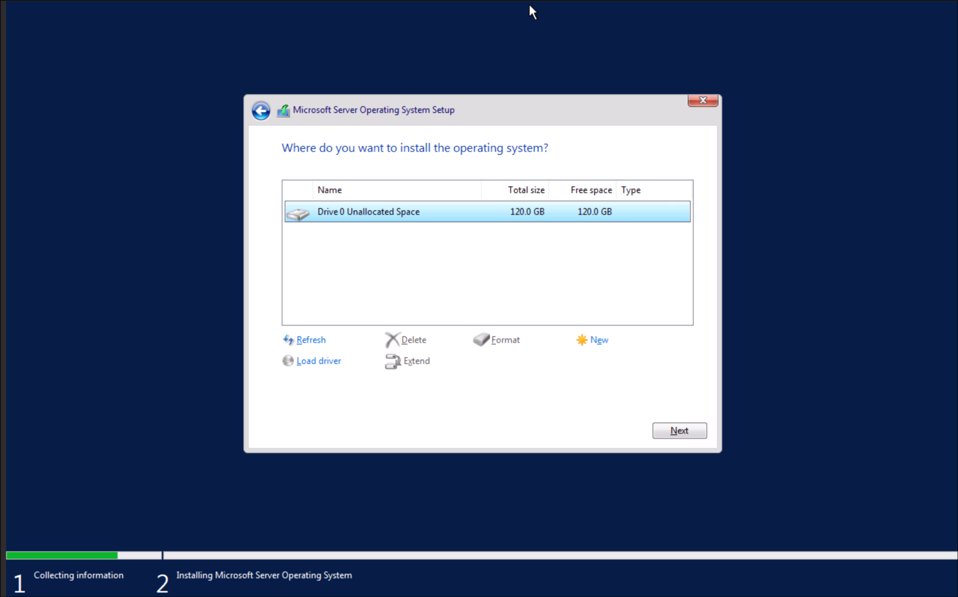Open the Load driver link text
958x597 pixels.
click(x=319, y=361)
